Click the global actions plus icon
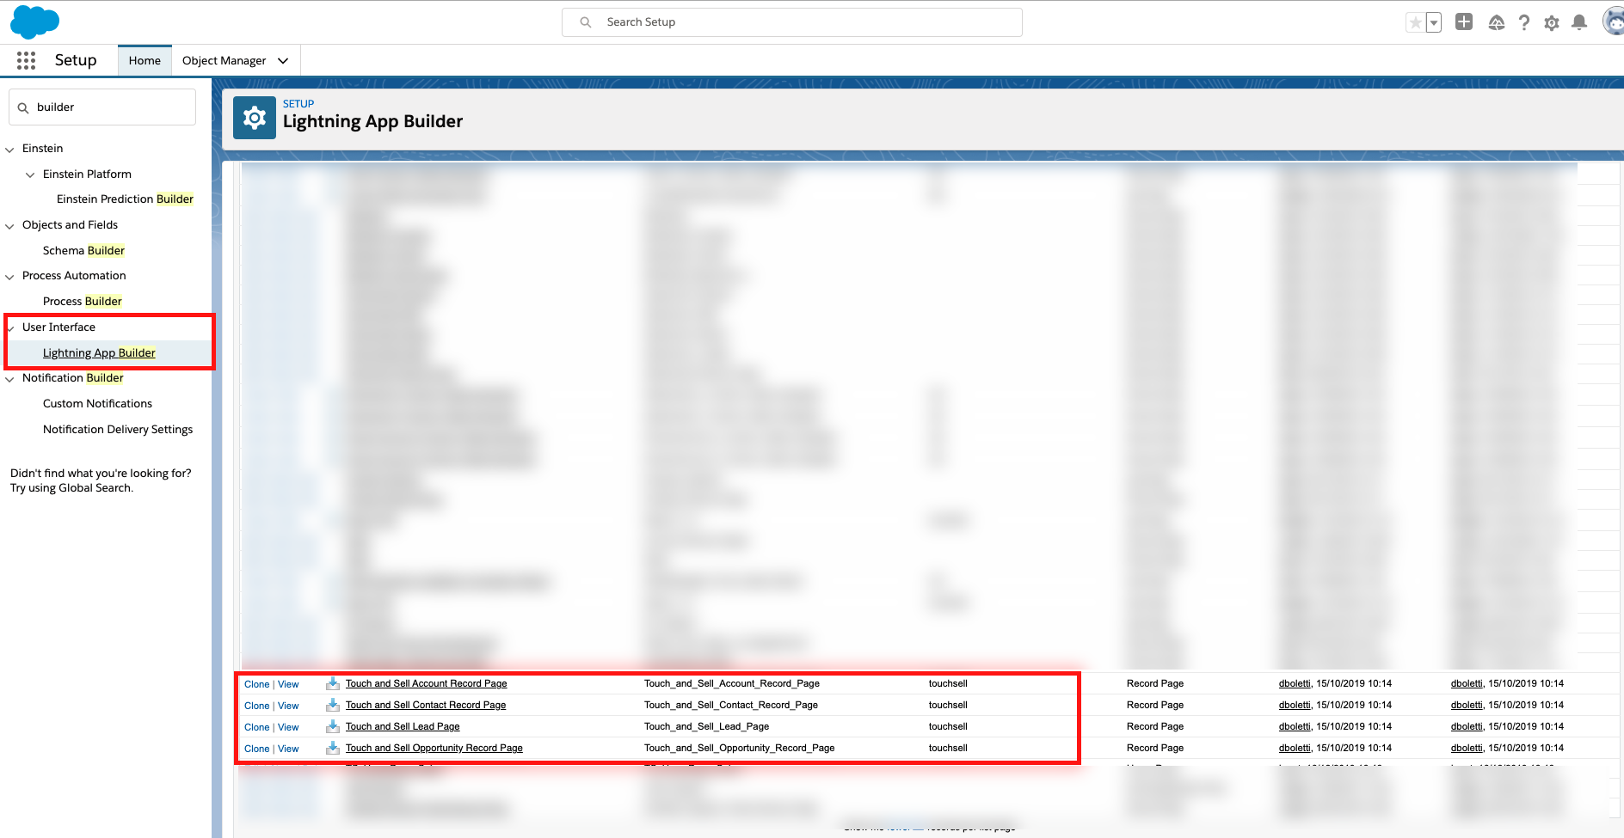 1464,21
